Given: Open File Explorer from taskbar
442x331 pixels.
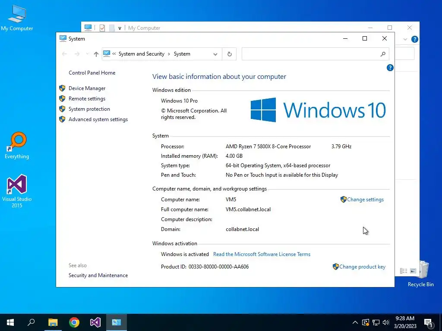Looking at the screenshot, I should point(53,322).
